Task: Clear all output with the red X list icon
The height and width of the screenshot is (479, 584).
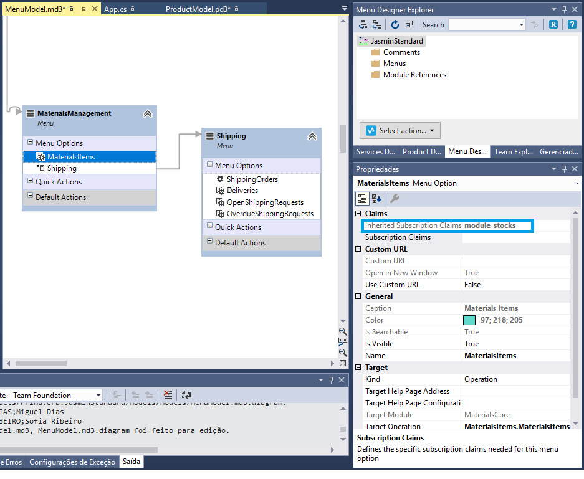Action: point(168,395)
